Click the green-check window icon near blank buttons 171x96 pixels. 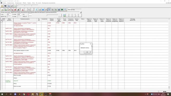click(x=64, y=15)
